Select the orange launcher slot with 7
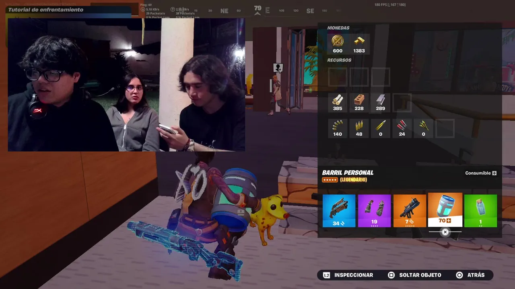This screenshot has width=515, height=289. [410, 211]
